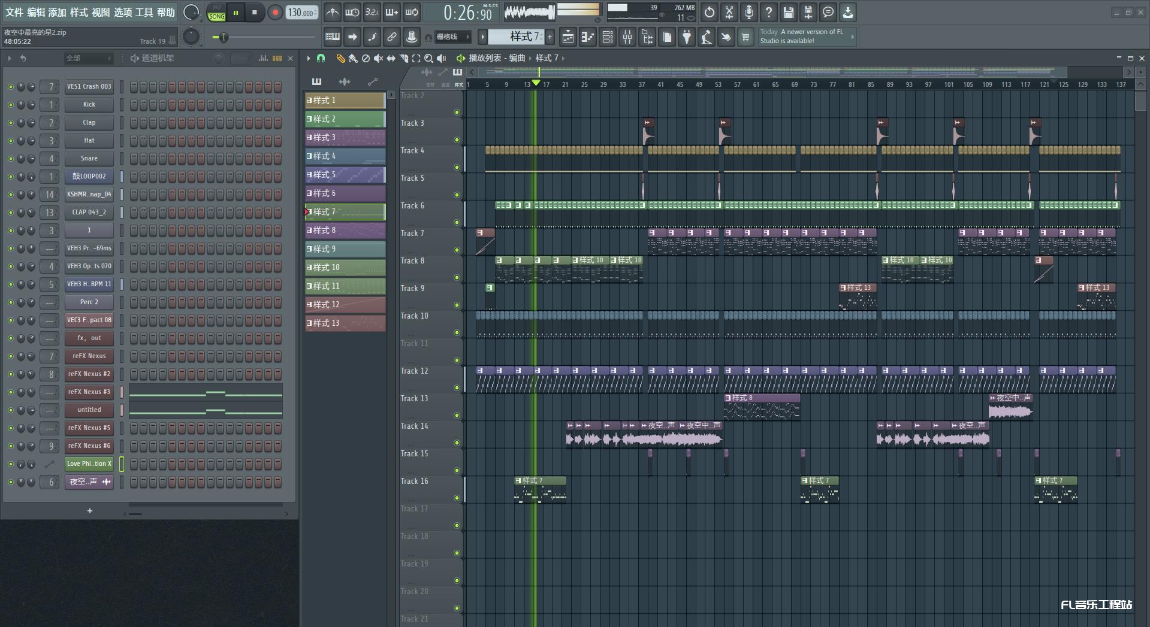Select the paint brush tool in playlist

click(353, 58)
